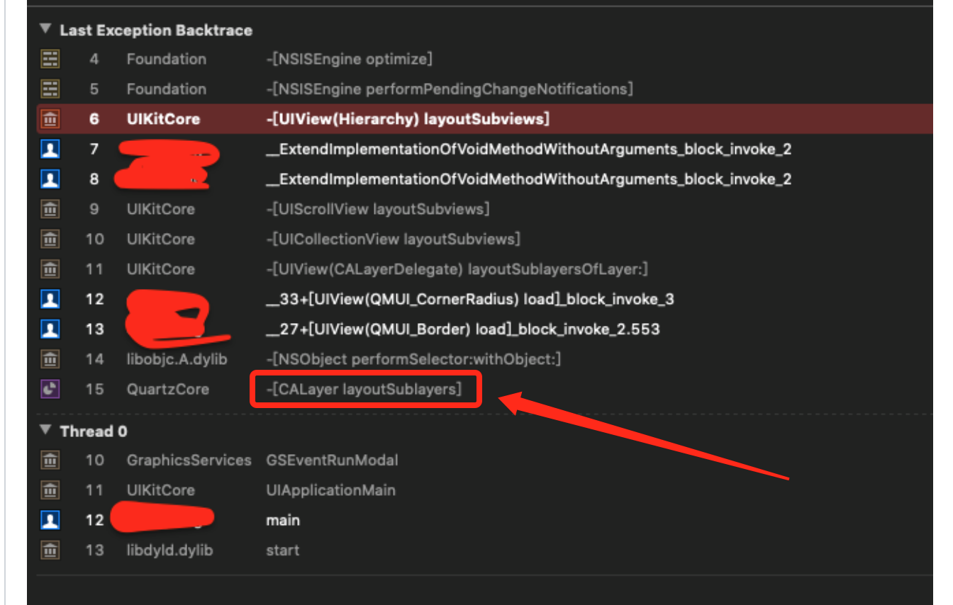Viewport: 953px width, 605px height.
Task: Click the GraphicsServices icon in Thread 0
Action: (x=50, y=460)
